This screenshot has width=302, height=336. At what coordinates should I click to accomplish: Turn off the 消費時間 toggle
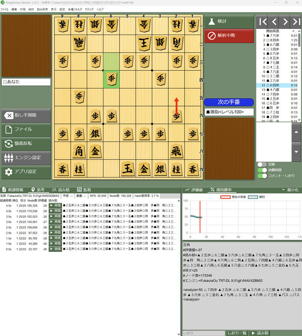click(x=262, y=170)
